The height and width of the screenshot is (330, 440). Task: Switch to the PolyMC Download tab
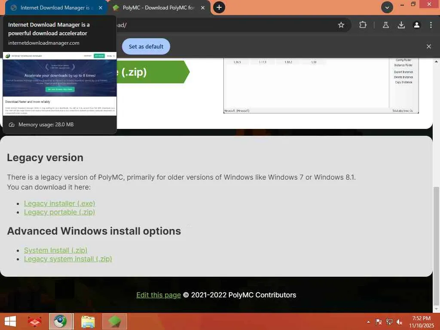[159, 8]
